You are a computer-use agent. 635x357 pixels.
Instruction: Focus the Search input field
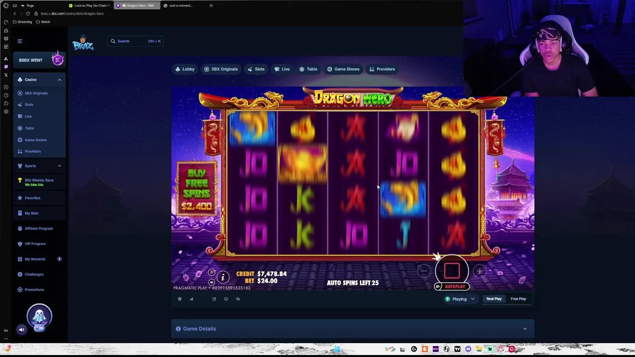[136, 41]
